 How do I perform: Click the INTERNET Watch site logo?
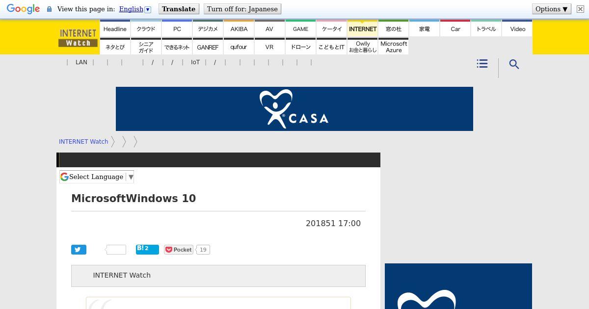click(78, 38)
